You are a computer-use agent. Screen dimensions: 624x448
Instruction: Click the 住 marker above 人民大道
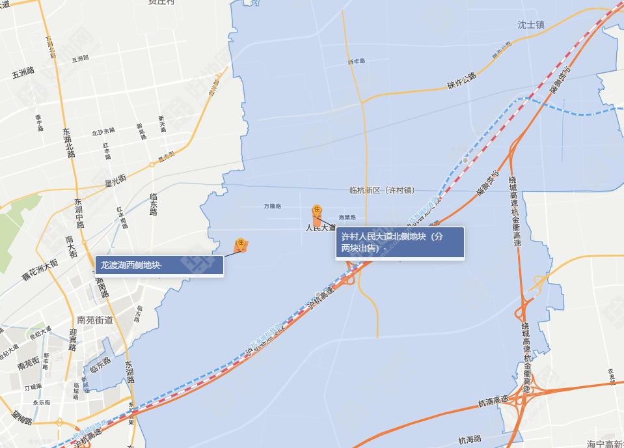317,210
